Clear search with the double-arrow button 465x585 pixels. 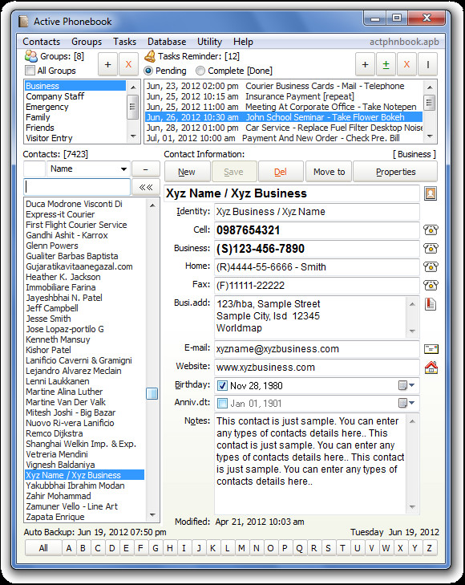pyautogui.click(x=146, y=187)
